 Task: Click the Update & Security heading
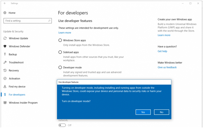pyautogui.click(x=13, y=31)
